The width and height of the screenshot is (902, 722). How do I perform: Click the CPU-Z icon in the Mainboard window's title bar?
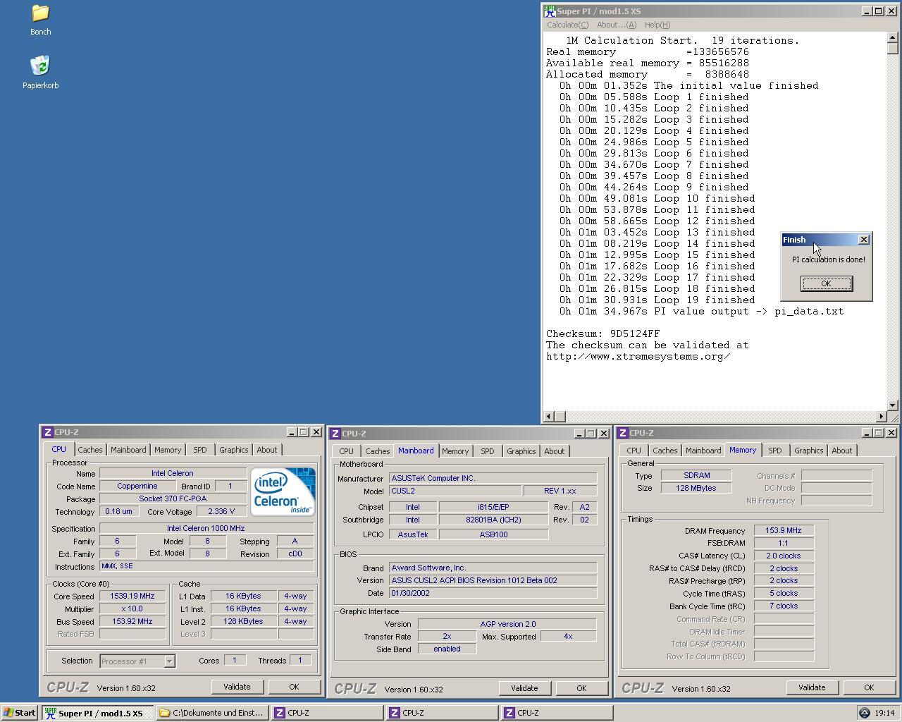pos(335,434)
